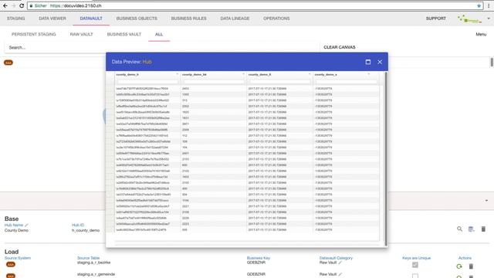Click the 'County Demo' hub name value

(x=16, y=230)
